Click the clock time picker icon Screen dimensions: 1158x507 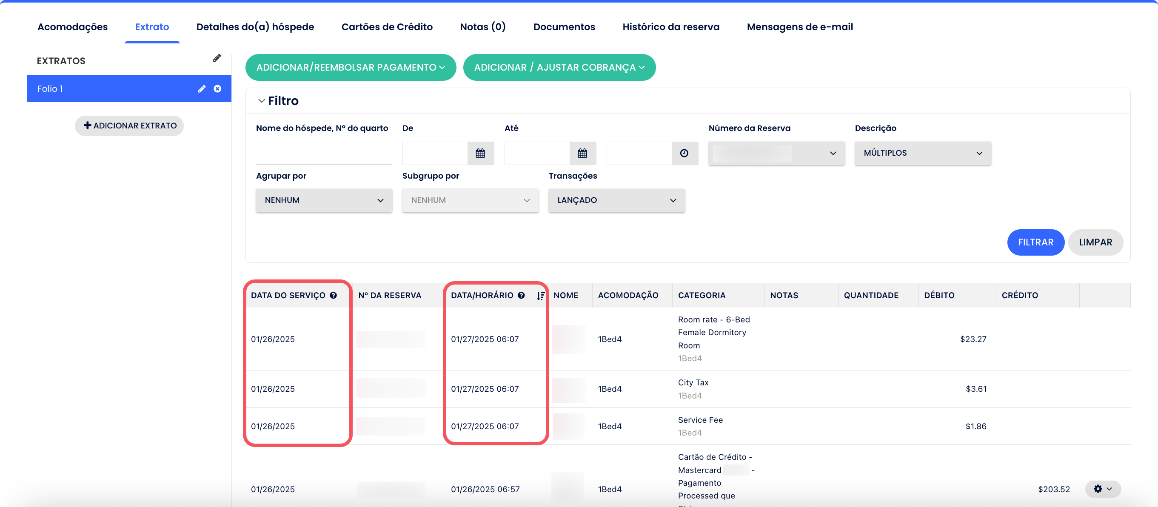pos(684,153)
